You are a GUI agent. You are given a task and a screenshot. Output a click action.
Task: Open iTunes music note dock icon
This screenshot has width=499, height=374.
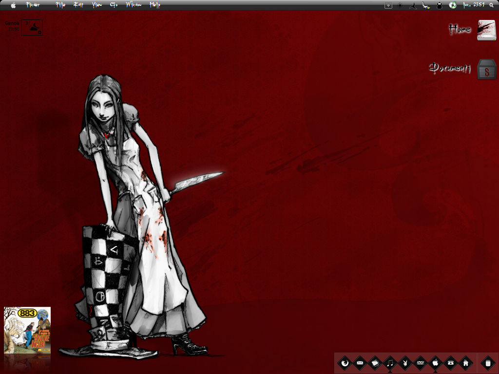coord(390,363)
